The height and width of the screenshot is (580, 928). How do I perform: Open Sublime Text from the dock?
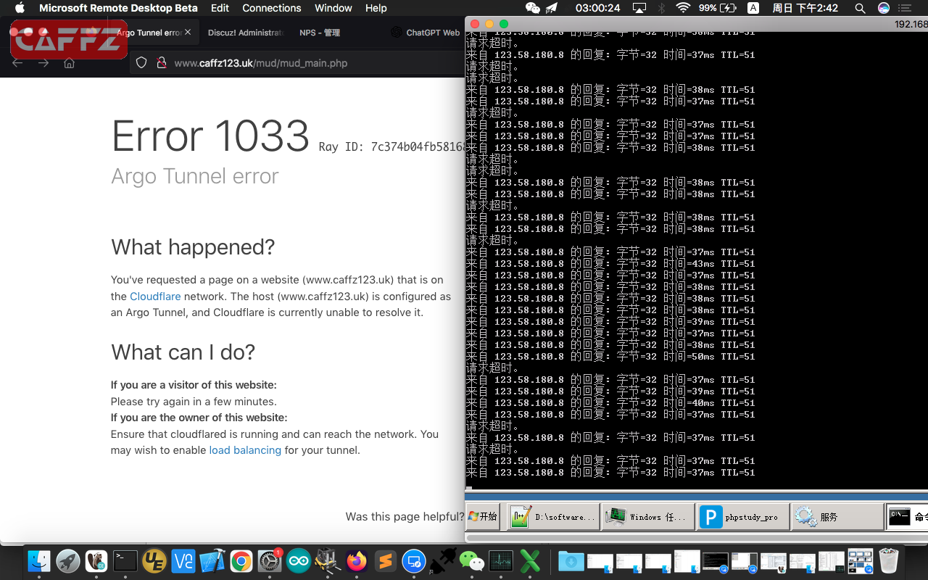click(x=386, y=561)
